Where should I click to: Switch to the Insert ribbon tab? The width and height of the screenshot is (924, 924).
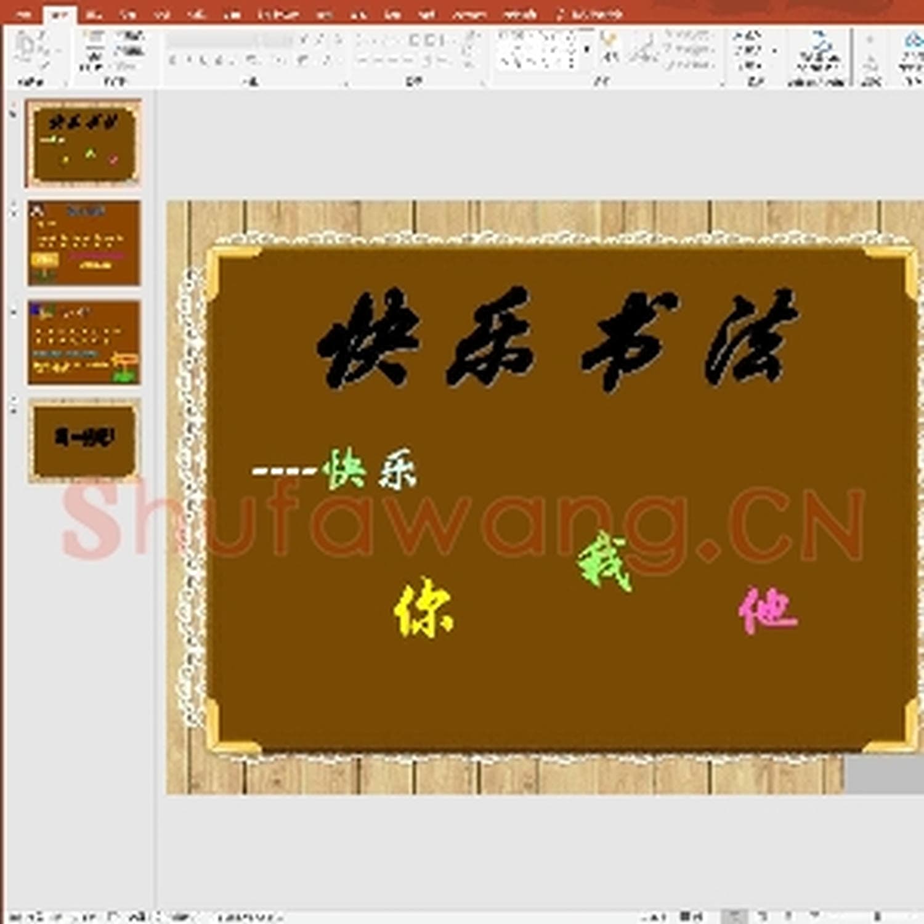[x=94, y=14]
